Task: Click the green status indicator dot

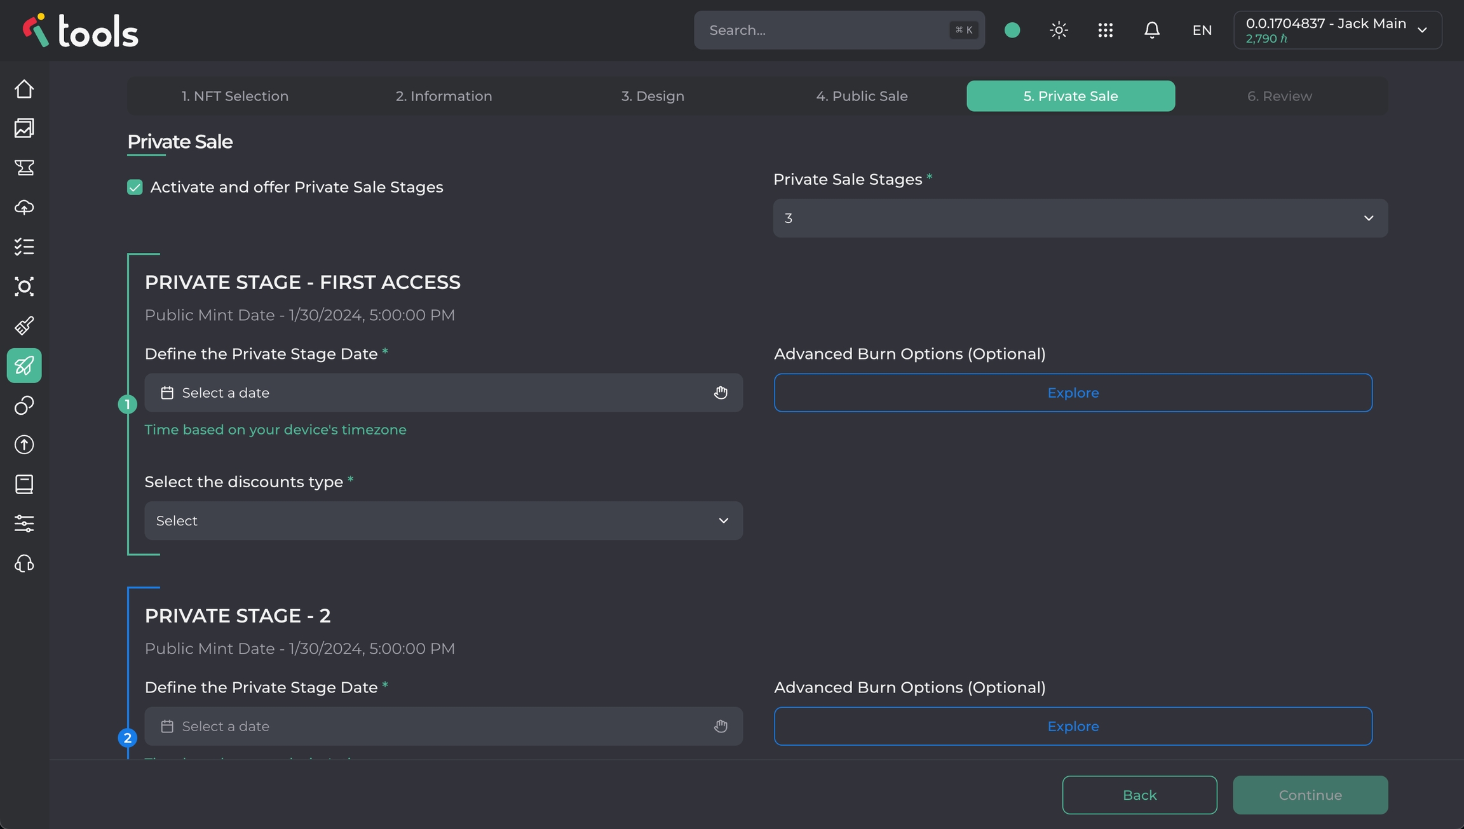Action: [x=1012, y=30]
